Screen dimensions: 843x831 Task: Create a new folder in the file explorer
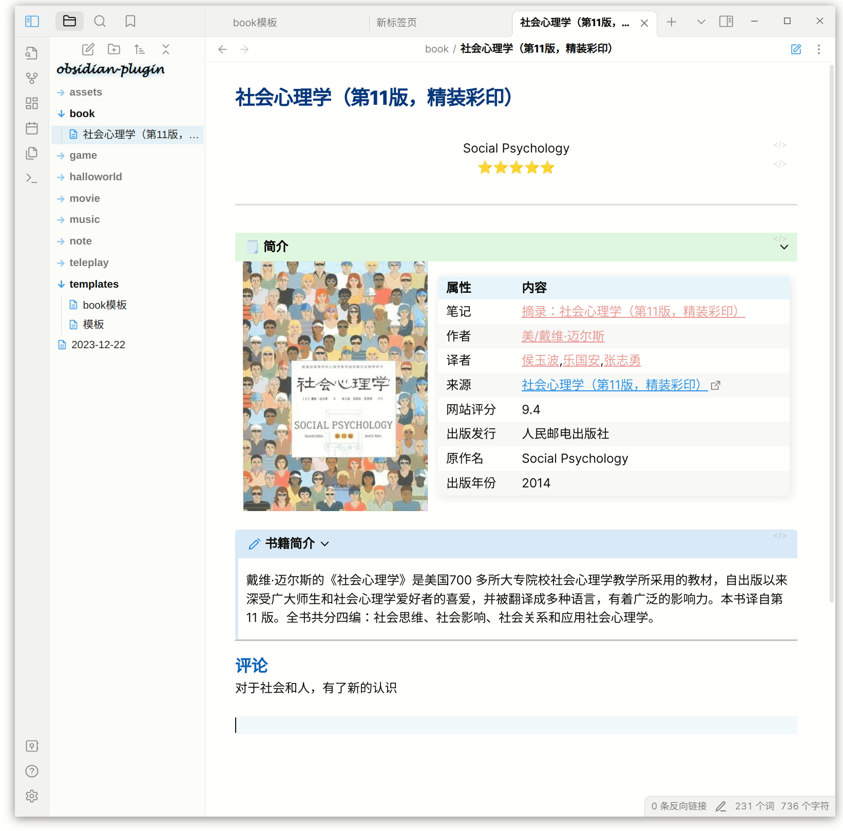coord(113,49)
